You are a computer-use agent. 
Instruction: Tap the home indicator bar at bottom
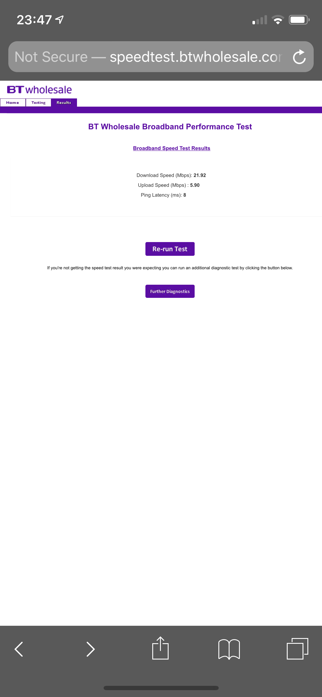(x=161, y=688)
